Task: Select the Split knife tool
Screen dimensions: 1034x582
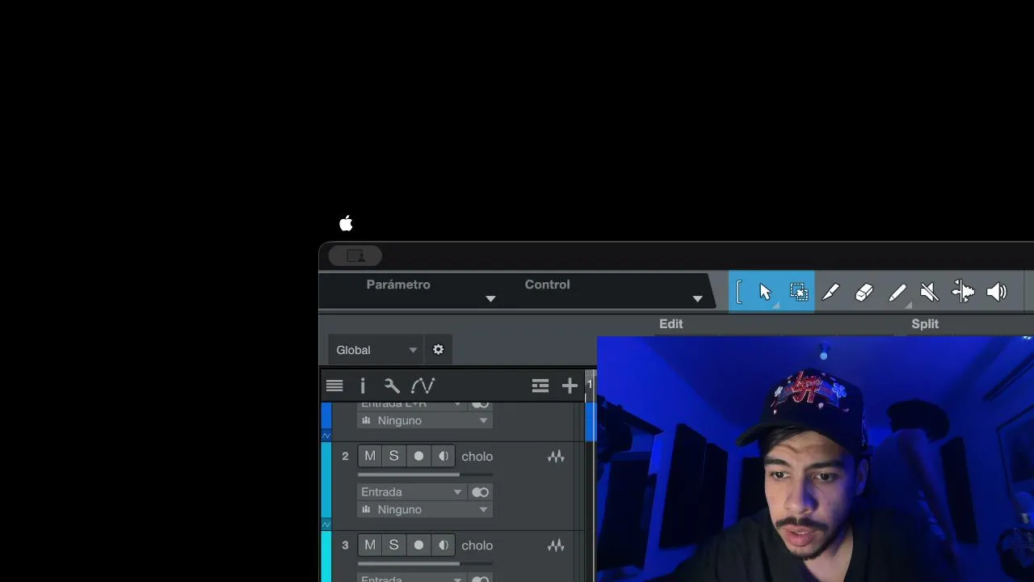Action: [x=830, y=292]
